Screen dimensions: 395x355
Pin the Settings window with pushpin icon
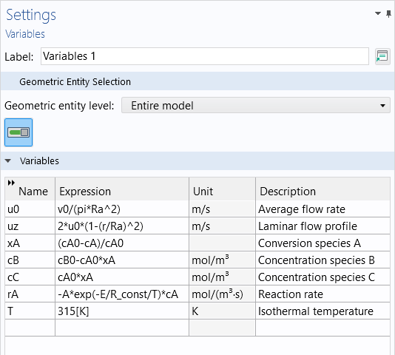388,13
